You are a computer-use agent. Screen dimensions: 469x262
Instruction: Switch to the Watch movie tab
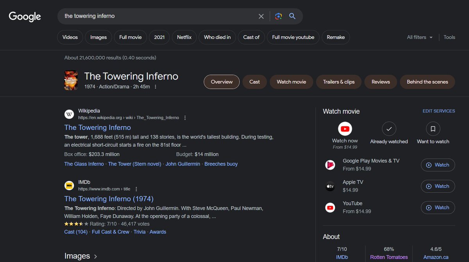click(x=292, y=82)
